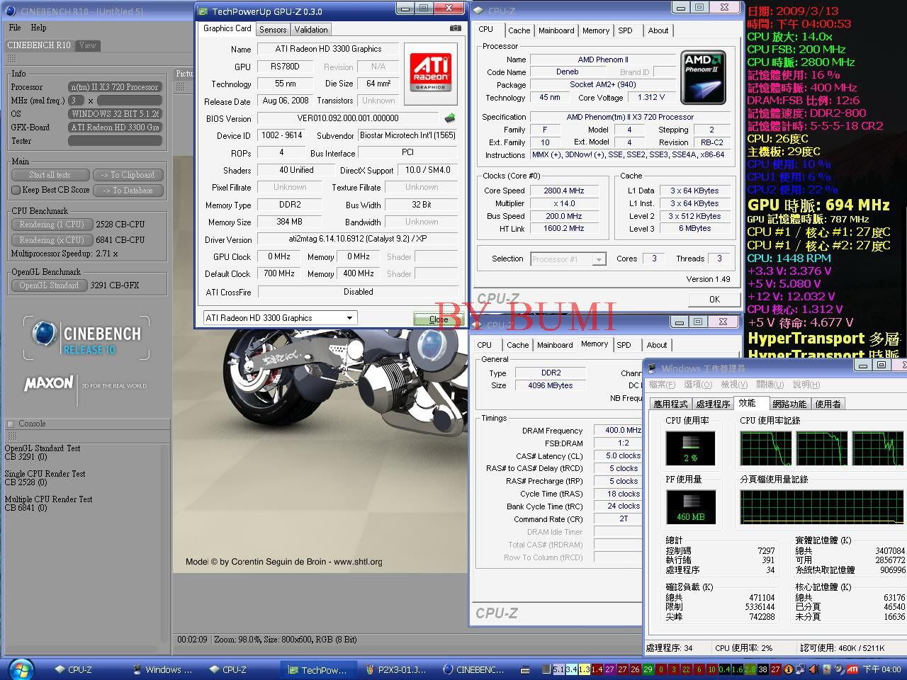Open the File menu in CINEBENCH
The height and width of the screenshot is (680, 907).
click(x=15, y=28)
